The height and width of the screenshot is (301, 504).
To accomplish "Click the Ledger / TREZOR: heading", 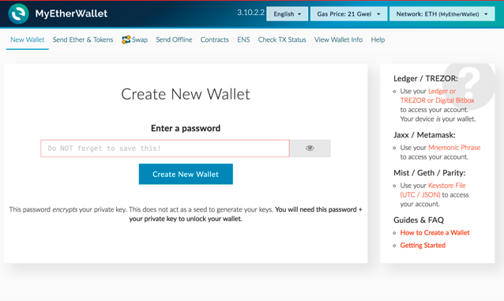I will (426, 78).
